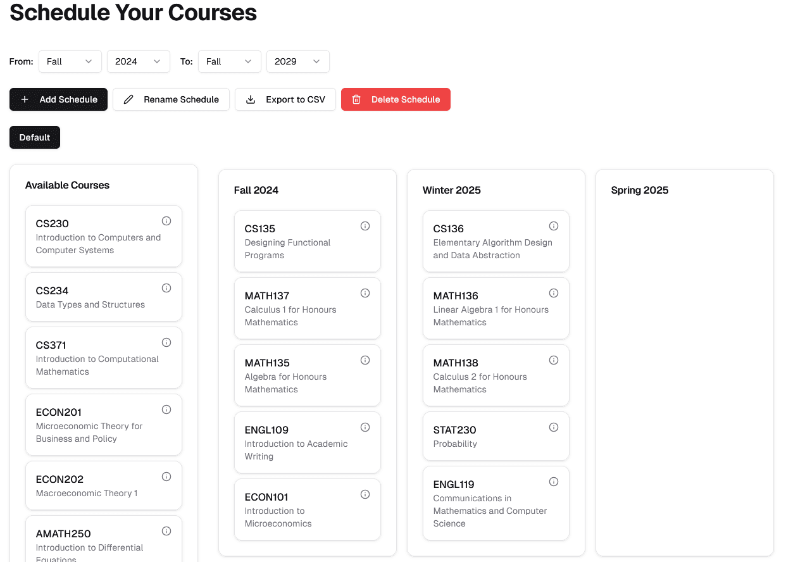Open the info icon for ENGL119
The height and width of the screenshot is (562, 786).
[x=553, y=481]
